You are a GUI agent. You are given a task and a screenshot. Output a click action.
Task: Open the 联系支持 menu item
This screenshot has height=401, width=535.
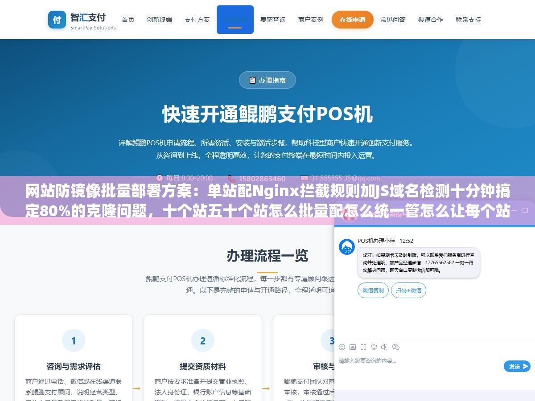(469, 20)
